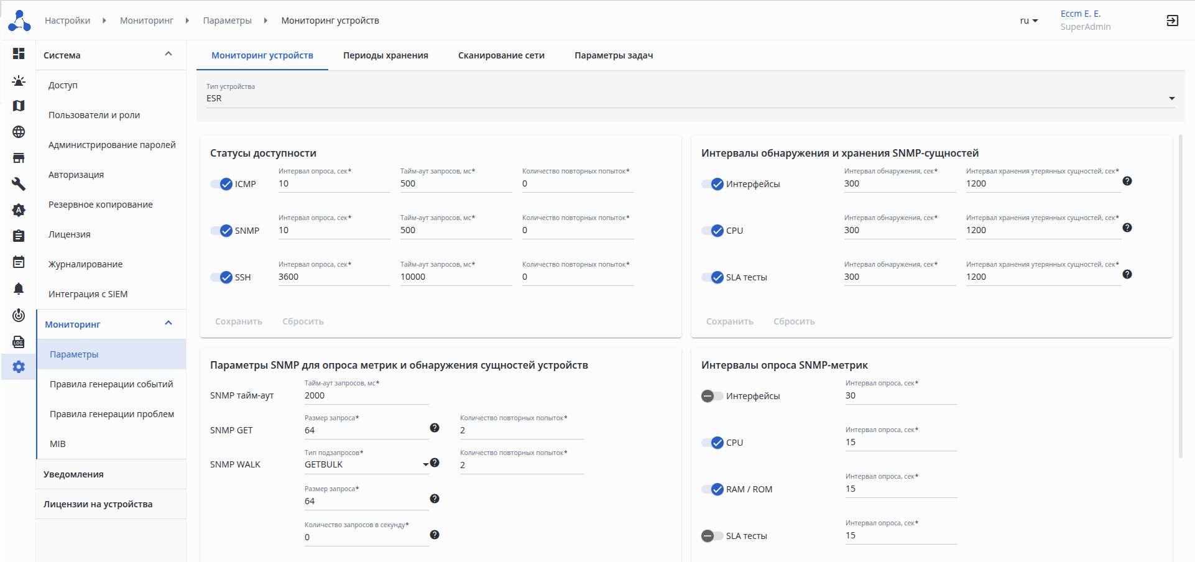1195x562 pixels.
Task: Click the globe network icon
Action: 19,132
